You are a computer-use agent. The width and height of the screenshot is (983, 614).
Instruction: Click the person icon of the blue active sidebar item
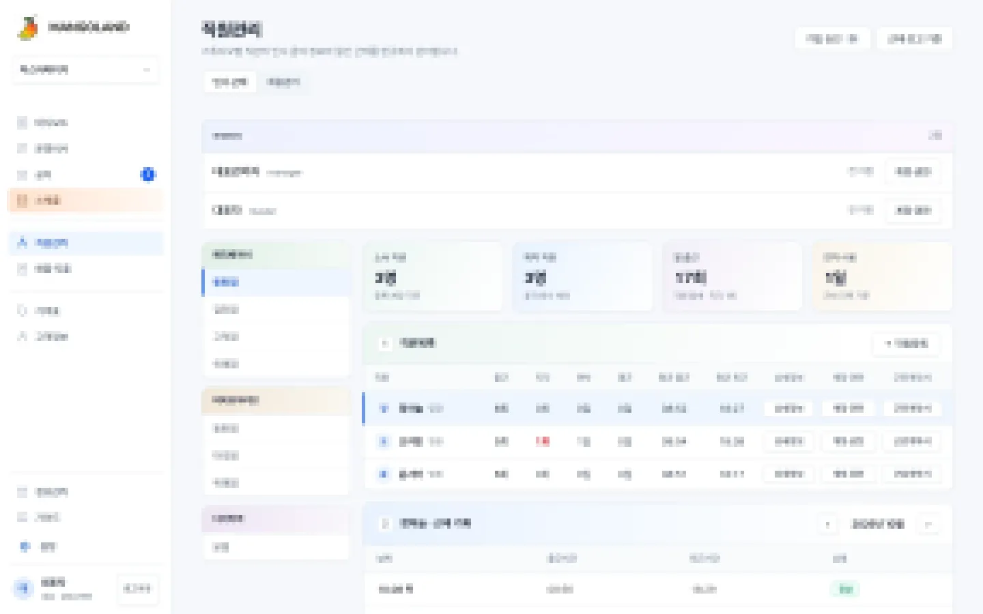[23, 242]
